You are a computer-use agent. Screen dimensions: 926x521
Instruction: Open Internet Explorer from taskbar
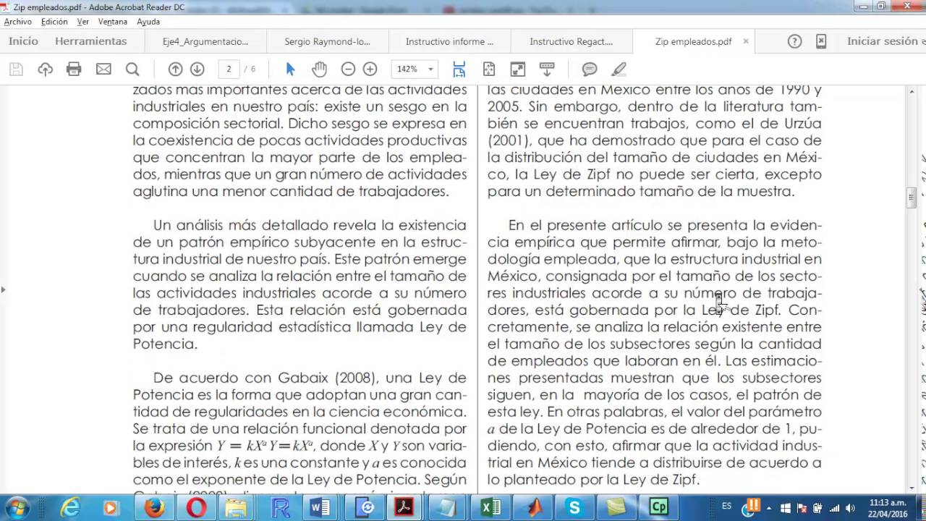[70, 507]
